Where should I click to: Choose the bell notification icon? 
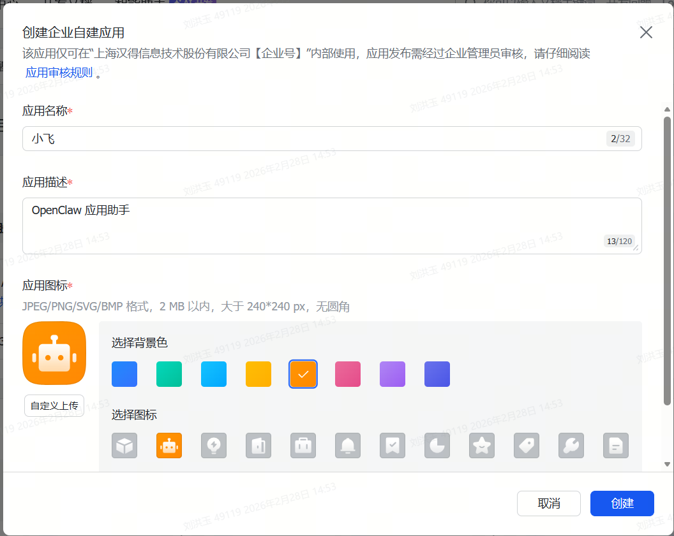coord(348,445)
